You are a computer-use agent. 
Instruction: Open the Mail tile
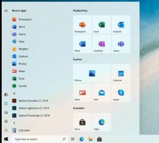(x=102, y=93)
